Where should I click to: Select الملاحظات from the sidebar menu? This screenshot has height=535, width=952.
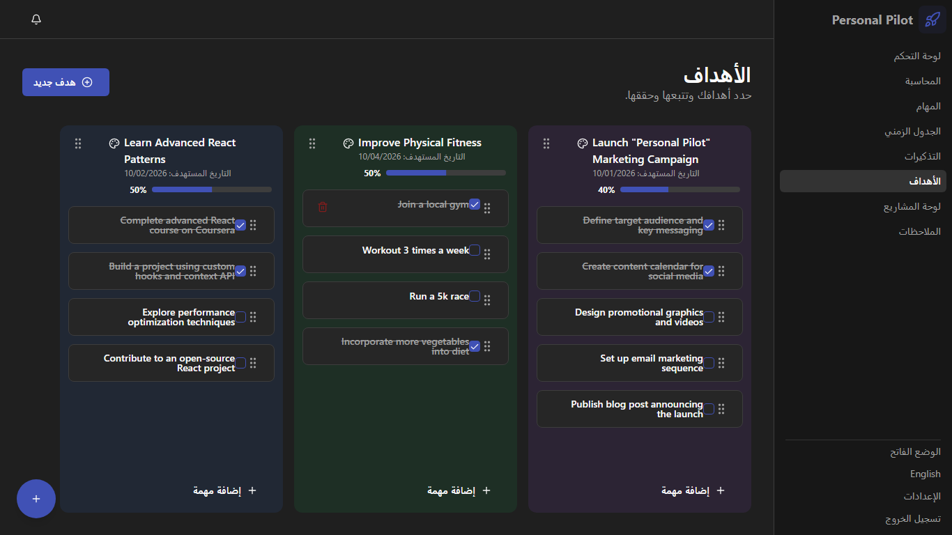click(x=919, y=232)
